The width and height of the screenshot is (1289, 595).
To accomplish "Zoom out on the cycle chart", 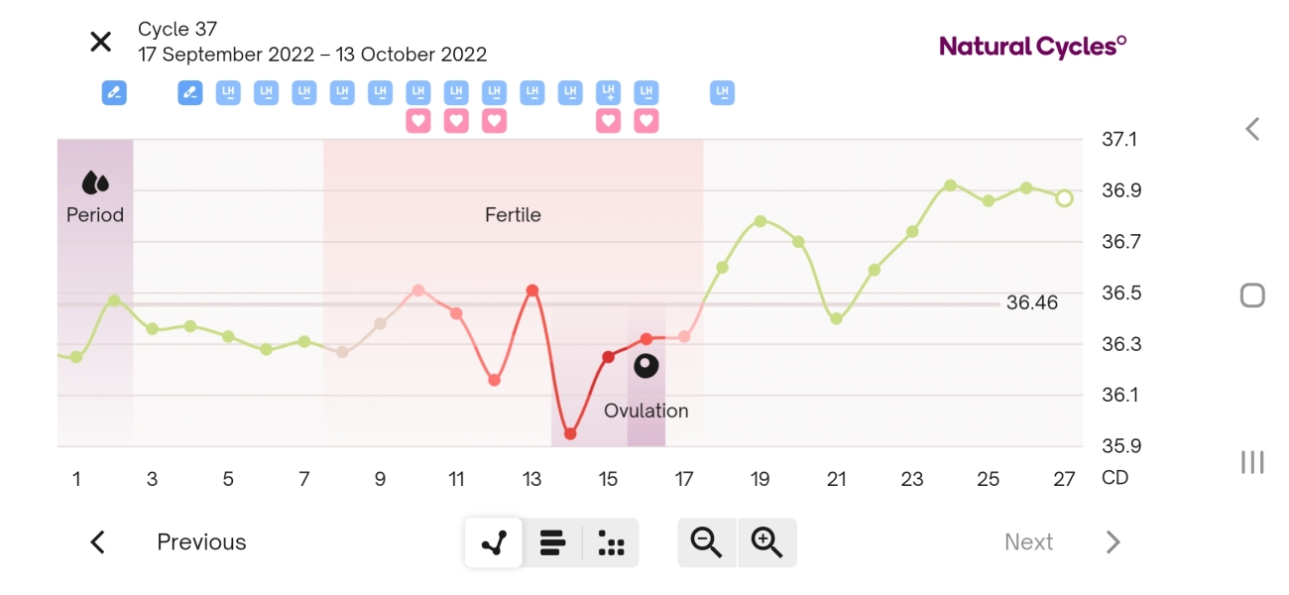I will pyautogui.click(x=707, y=542).
